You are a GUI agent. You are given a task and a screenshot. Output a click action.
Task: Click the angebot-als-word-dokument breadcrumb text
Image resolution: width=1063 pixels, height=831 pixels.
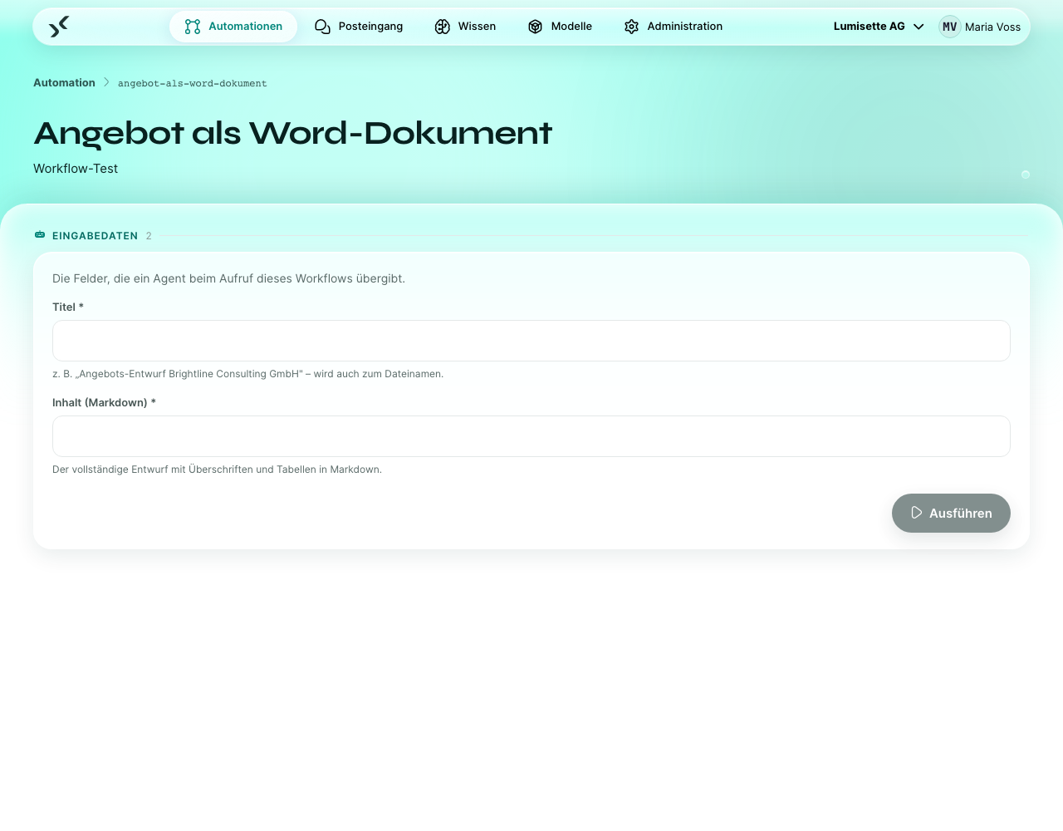click(192, 83)
